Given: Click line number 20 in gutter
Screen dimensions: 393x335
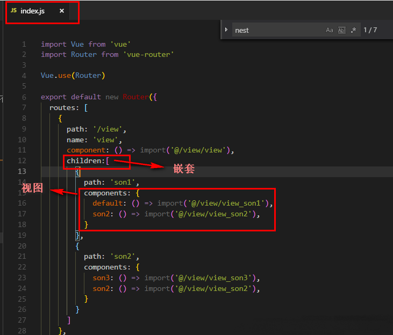Looking at the screenshot, I should [x=22, y=246].
